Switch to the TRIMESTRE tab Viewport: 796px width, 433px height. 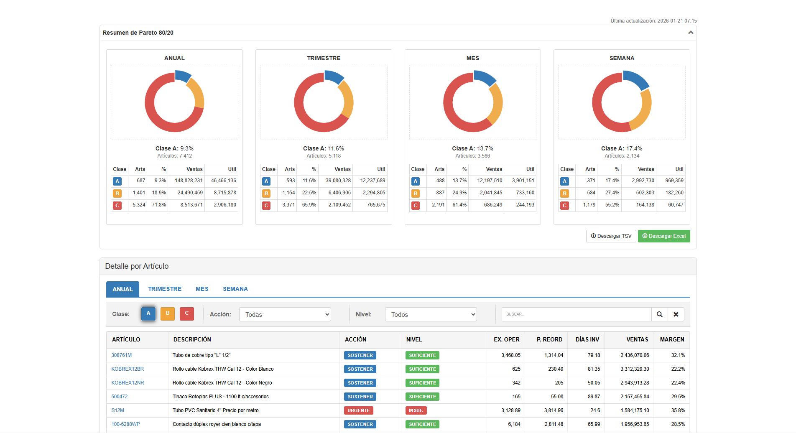click(165, 289)
